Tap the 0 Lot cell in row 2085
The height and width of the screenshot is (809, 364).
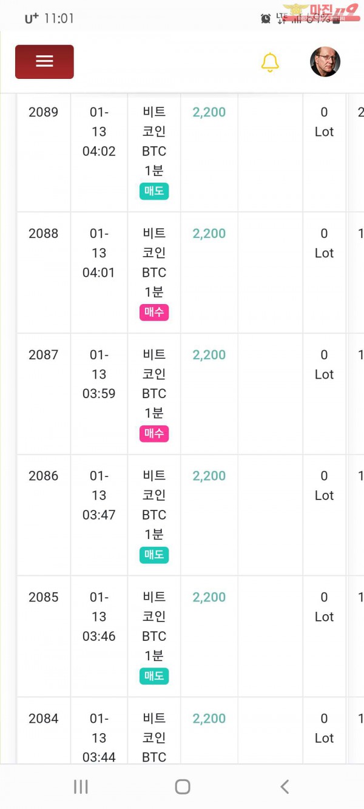pyautogui.click(x=324, y=607)
